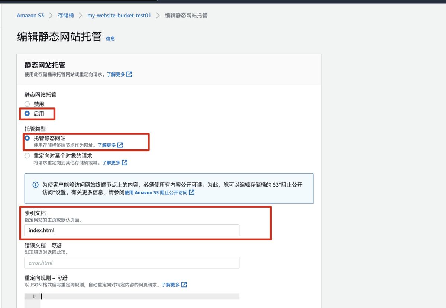Open the external link beside 托管静态网站 了解更多

pyautogui.click(x=120, y=145)
